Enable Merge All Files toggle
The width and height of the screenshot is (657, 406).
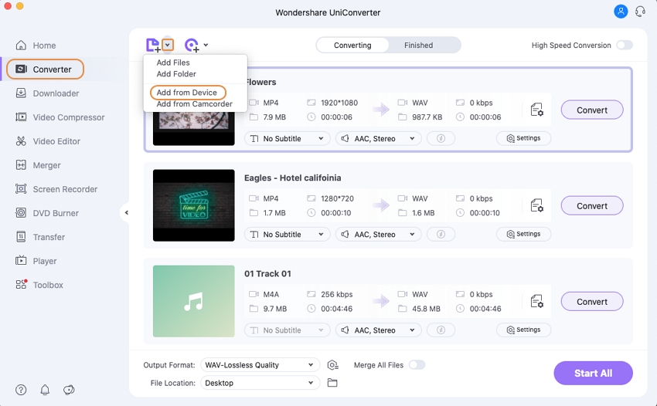click(417, 365)
